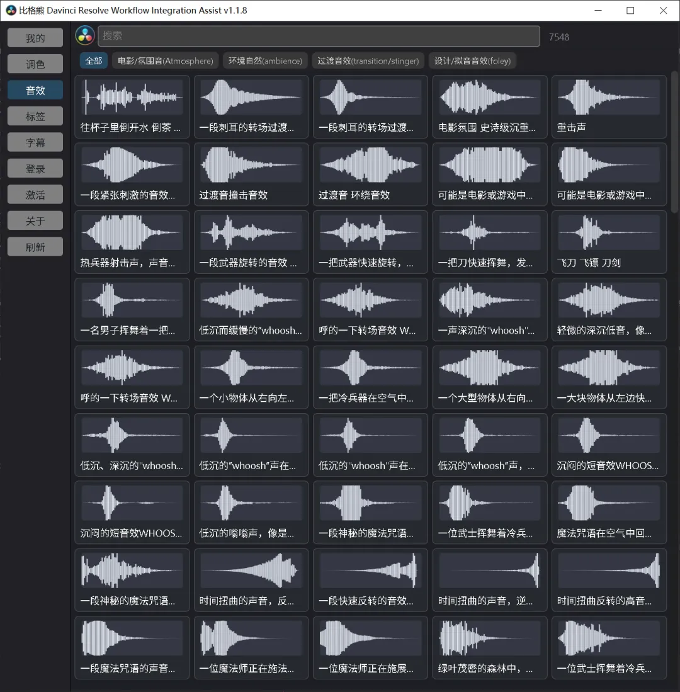Image resolution: width=680 pixels, height=692 pixels.
Task: Select the 一把冷兵器在空气中 sound card
Action: pyautogui.click(x=371, y=377)
